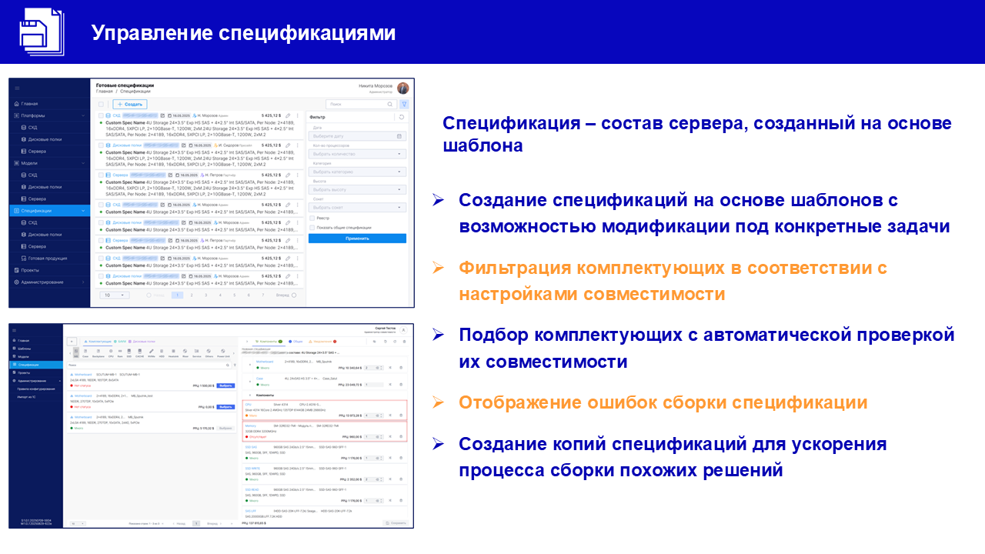Screen dimensions: 985x554
Task: Toggle filter funnel icon beside Поиск field
Action: point(404,104)
